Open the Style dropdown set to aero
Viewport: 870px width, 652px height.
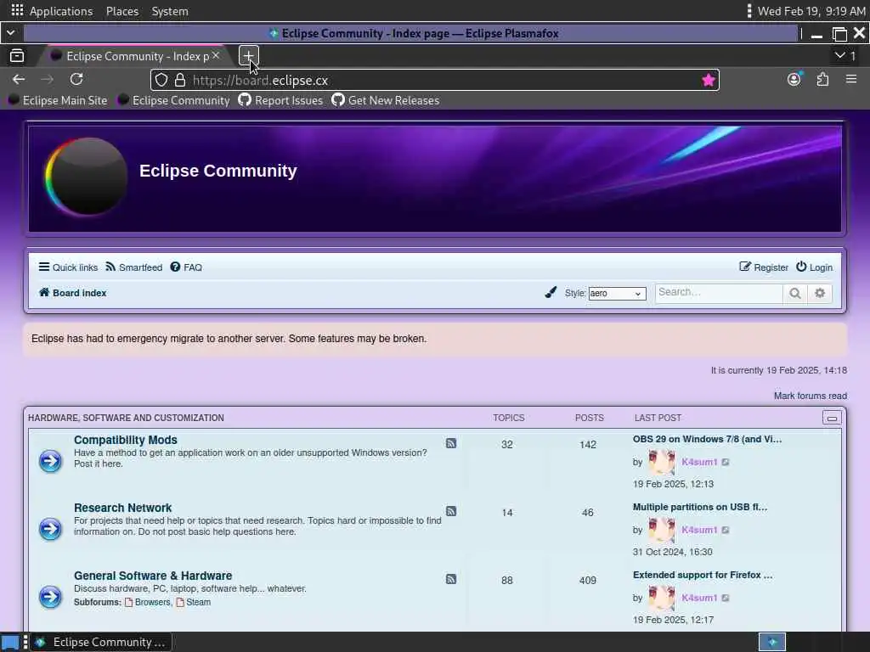[x=617, y=293]
